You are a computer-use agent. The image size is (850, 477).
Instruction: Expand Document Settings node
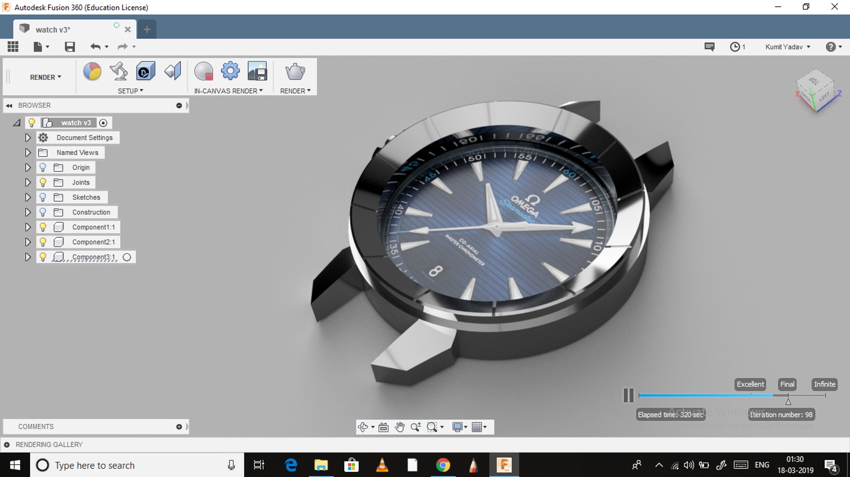click(x=27, y=137)
